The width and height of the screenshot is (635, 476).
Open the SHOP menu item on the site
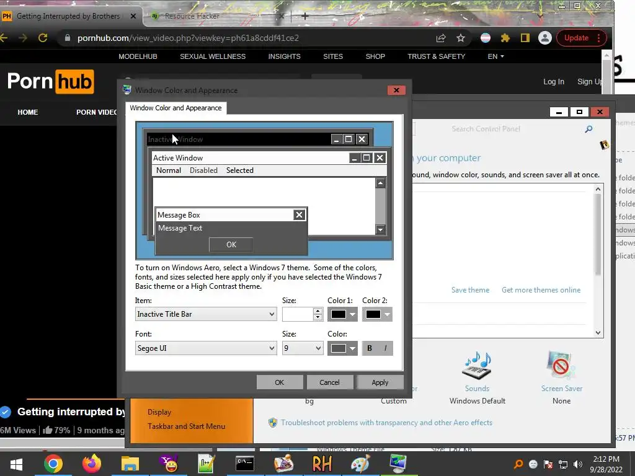coord(375,56)
